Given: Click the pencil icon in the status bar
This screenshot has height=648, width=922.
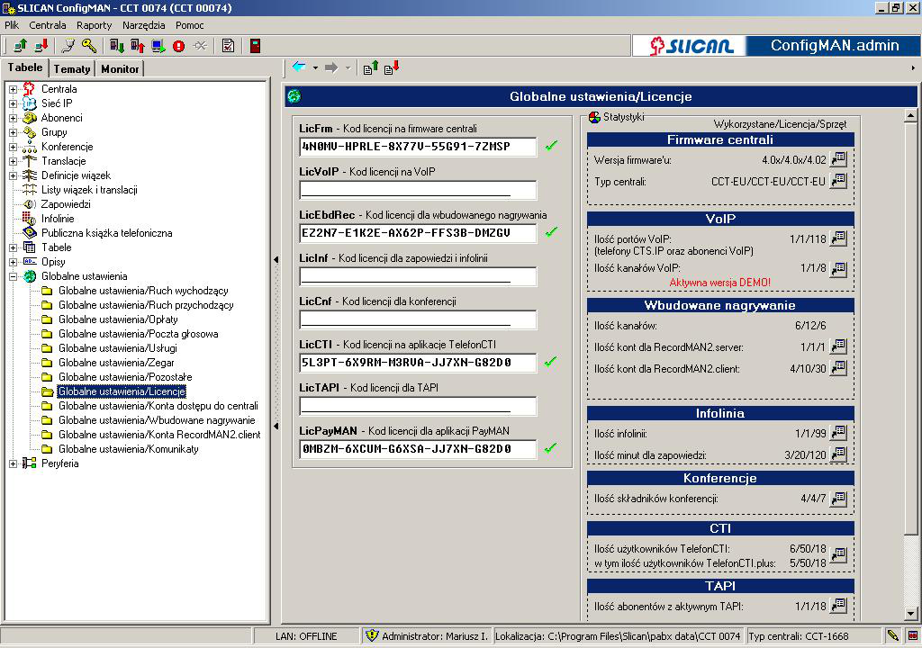Looking at the screenshot, I should 892,635.
